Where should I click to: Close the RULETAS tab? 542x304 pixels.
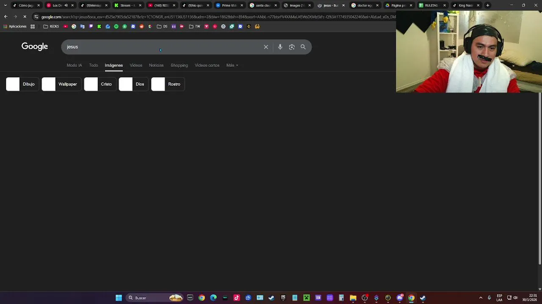[x=444, y=5]
